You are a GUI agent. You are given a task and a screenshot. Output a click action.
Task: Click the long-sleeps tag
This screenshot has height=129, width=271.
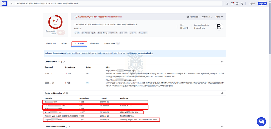[x=143, y=33]
